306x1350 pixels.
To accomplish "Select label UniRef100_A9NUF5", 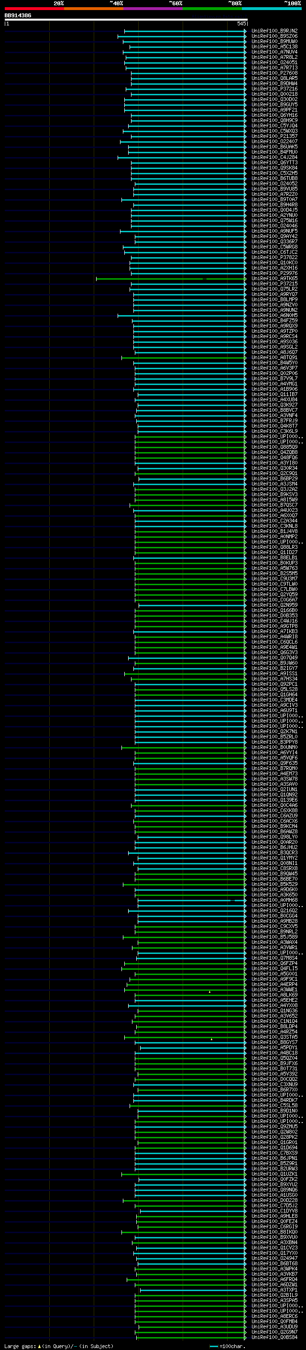I will point(274,231).
